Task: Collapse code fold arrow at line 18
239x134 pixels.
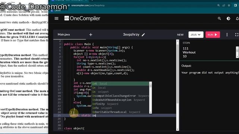Action: [62, 93]
